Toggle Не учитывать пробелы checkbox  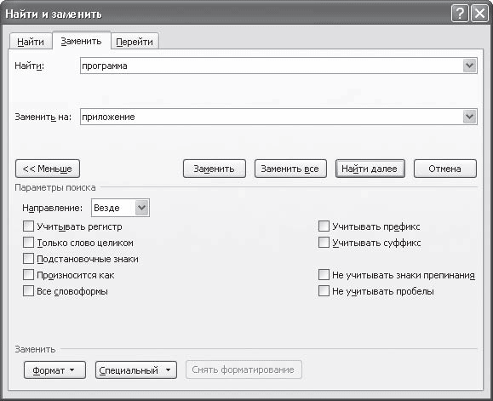[324, 291]
